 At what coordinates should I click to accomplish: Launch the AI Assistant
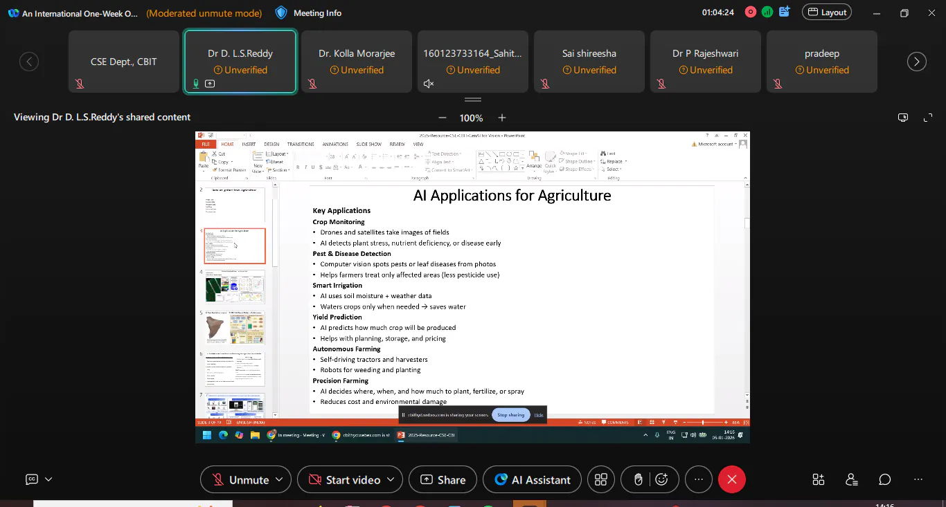tap(532, 479)
